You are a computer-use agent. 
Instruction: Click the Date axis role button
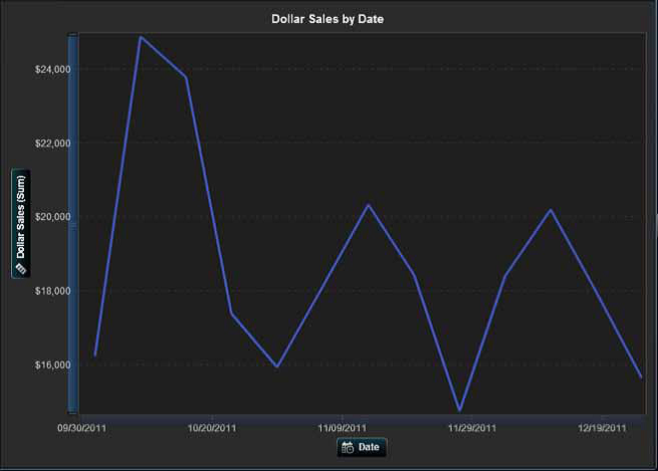[x=362, y=447]
